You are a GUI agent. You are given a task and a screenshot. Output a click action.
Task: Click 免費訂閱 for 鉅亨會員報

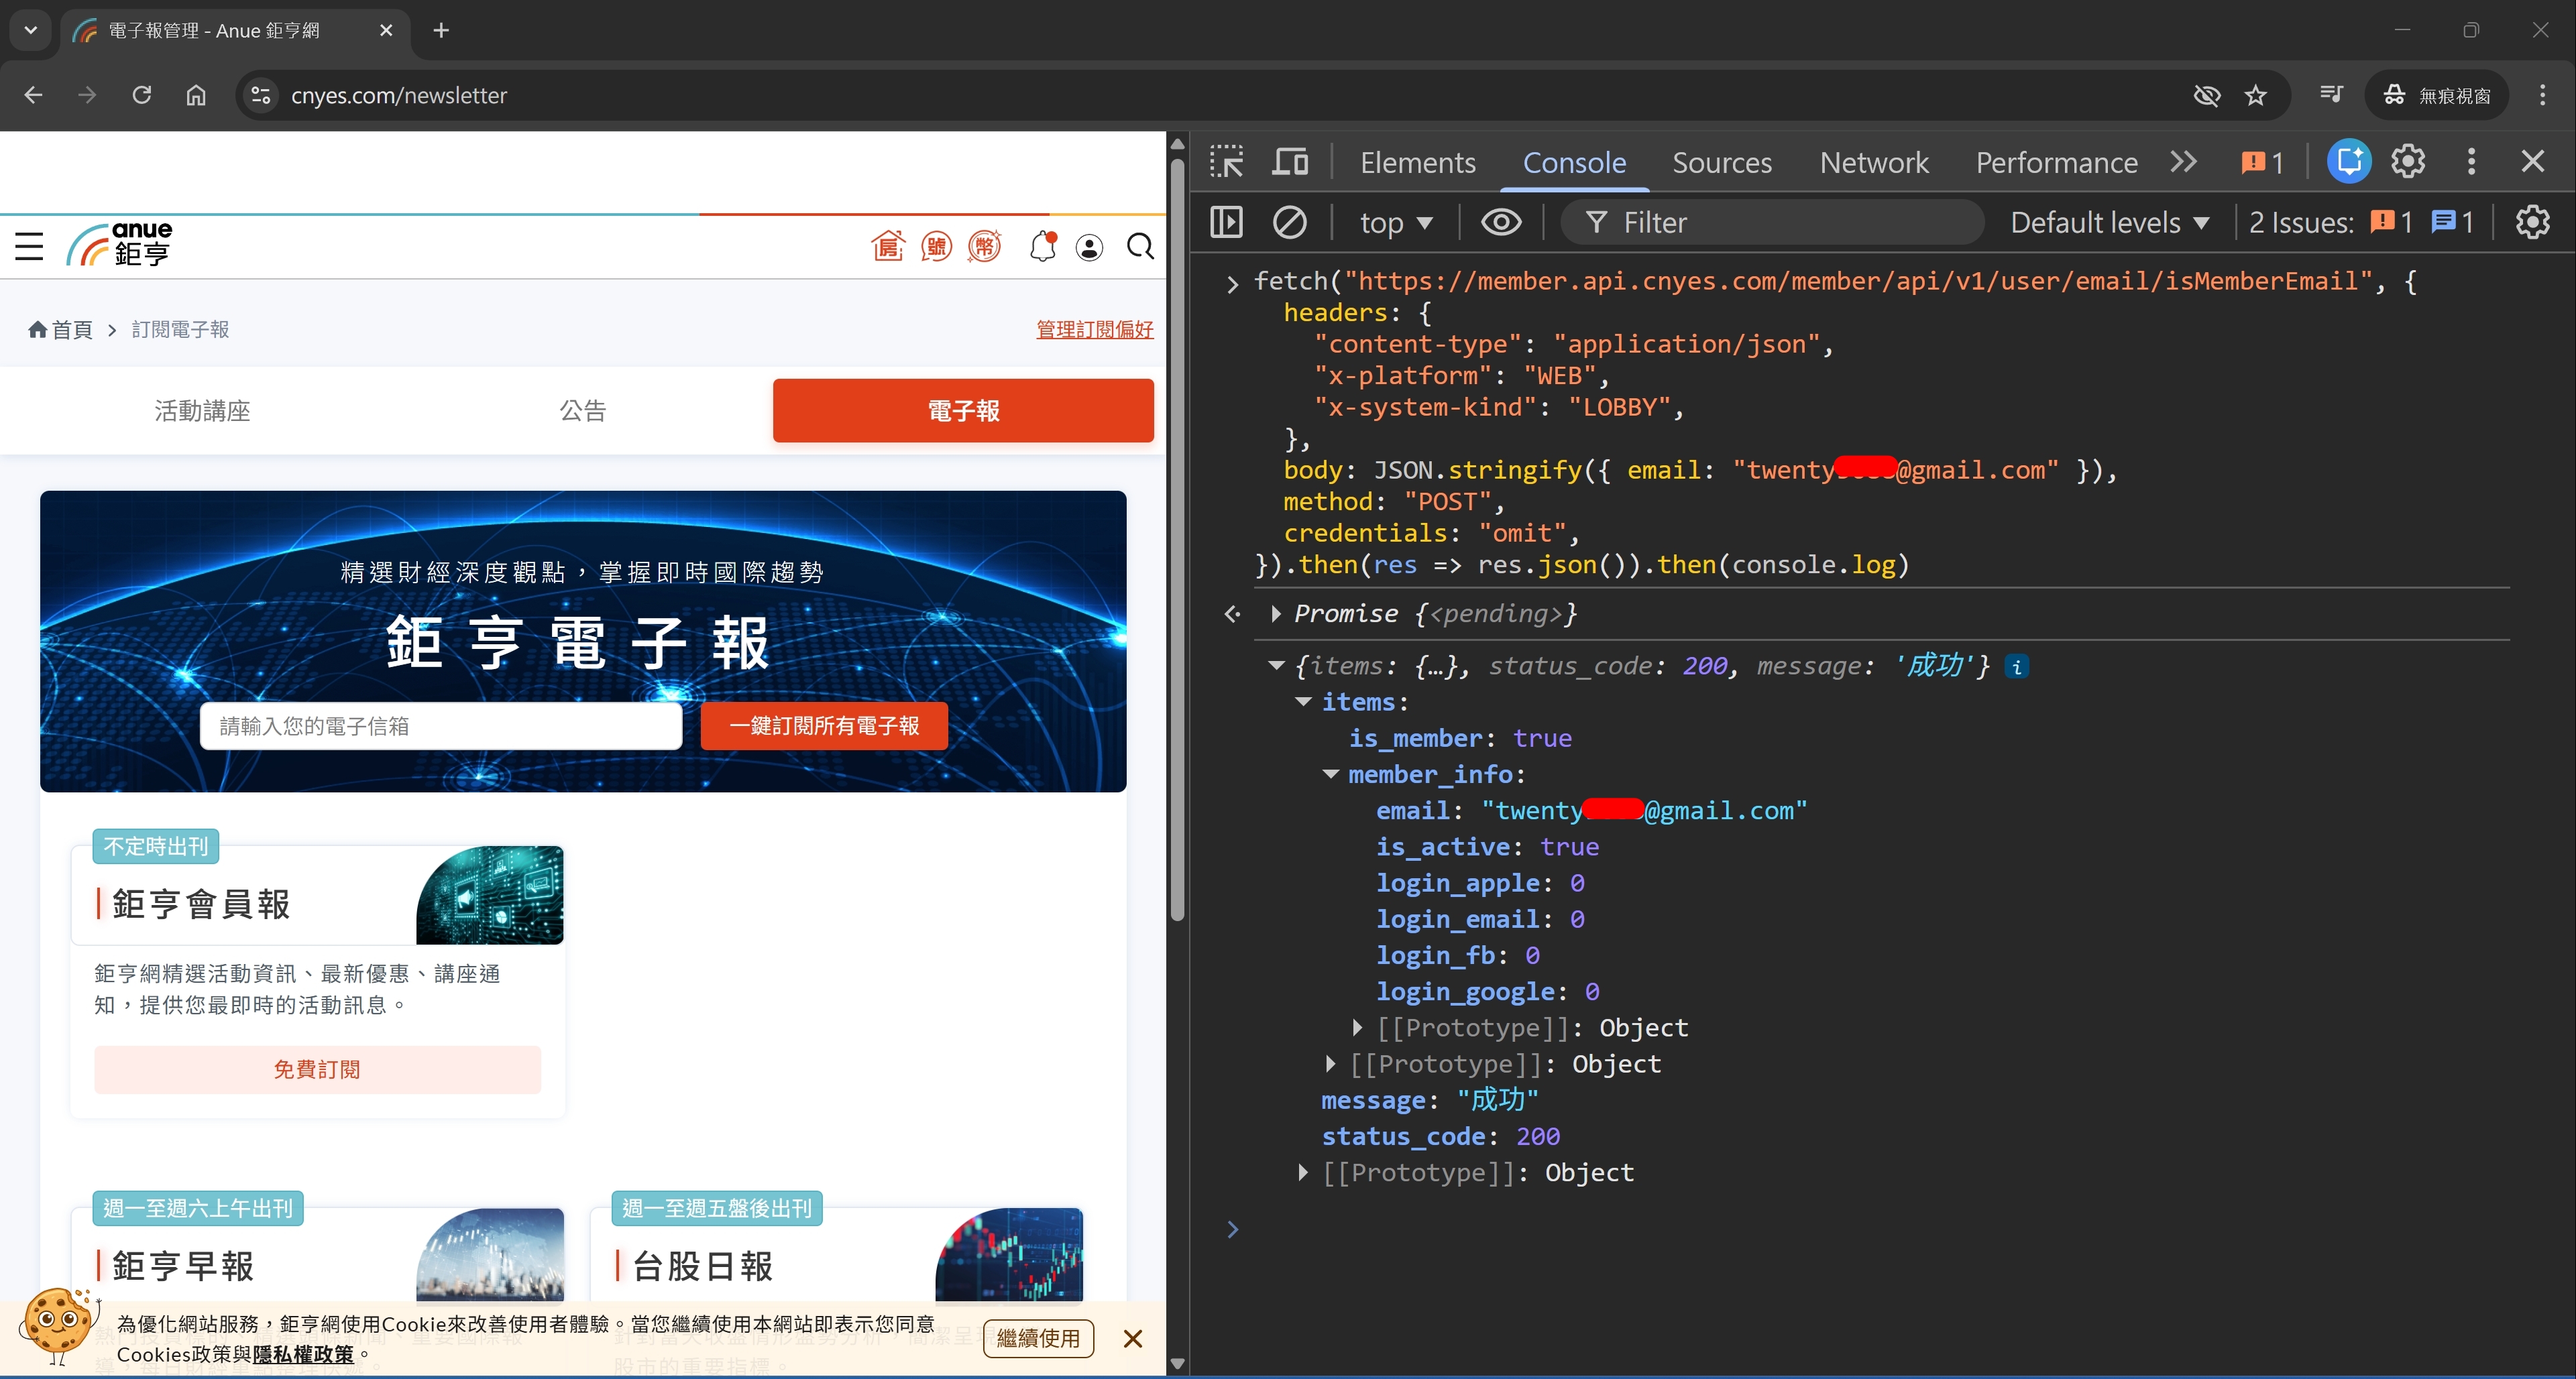(x=317, y=1069)
